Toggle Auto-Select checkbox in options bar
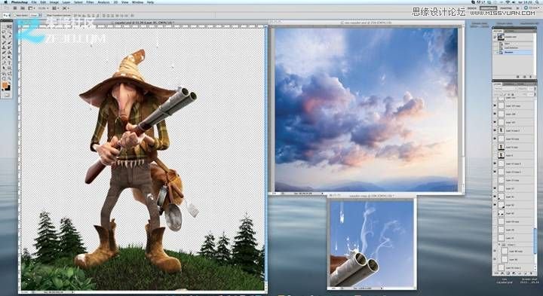This screenshot has width=543, height=296. pos(16,15)
